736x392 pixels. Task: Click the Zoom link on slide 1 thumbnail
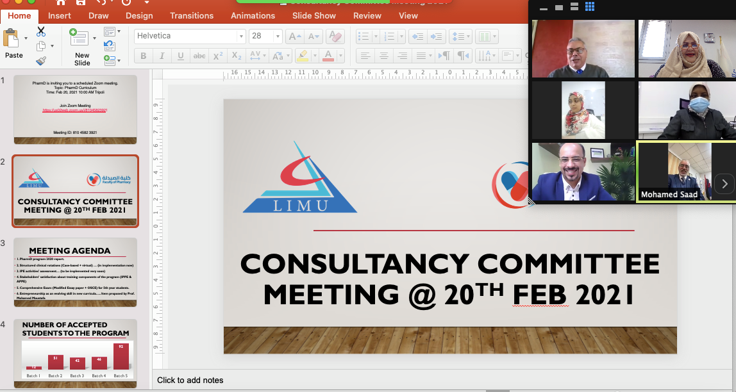click(75, 110)
